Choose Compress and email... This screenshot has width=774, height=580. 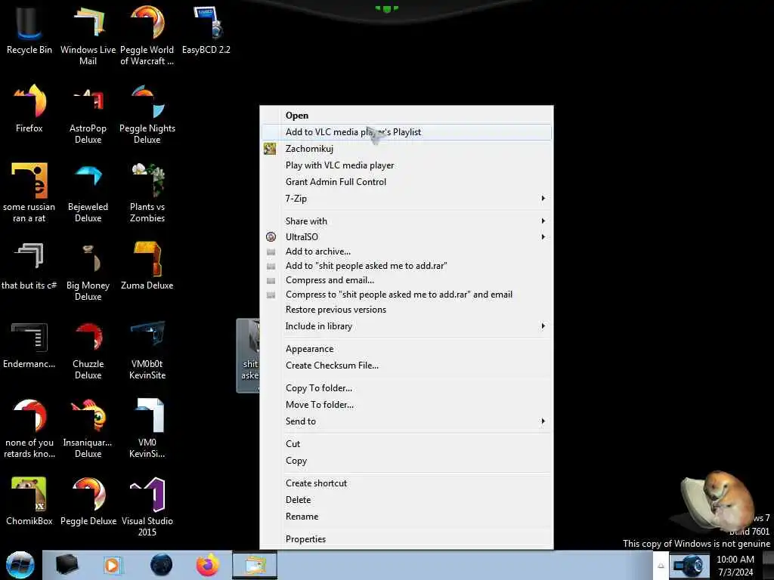(x=406, y=280)
